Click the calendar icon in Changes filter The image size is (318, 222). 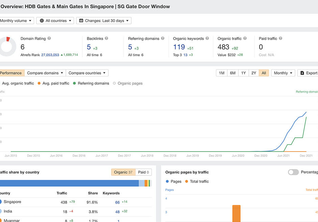81,21
